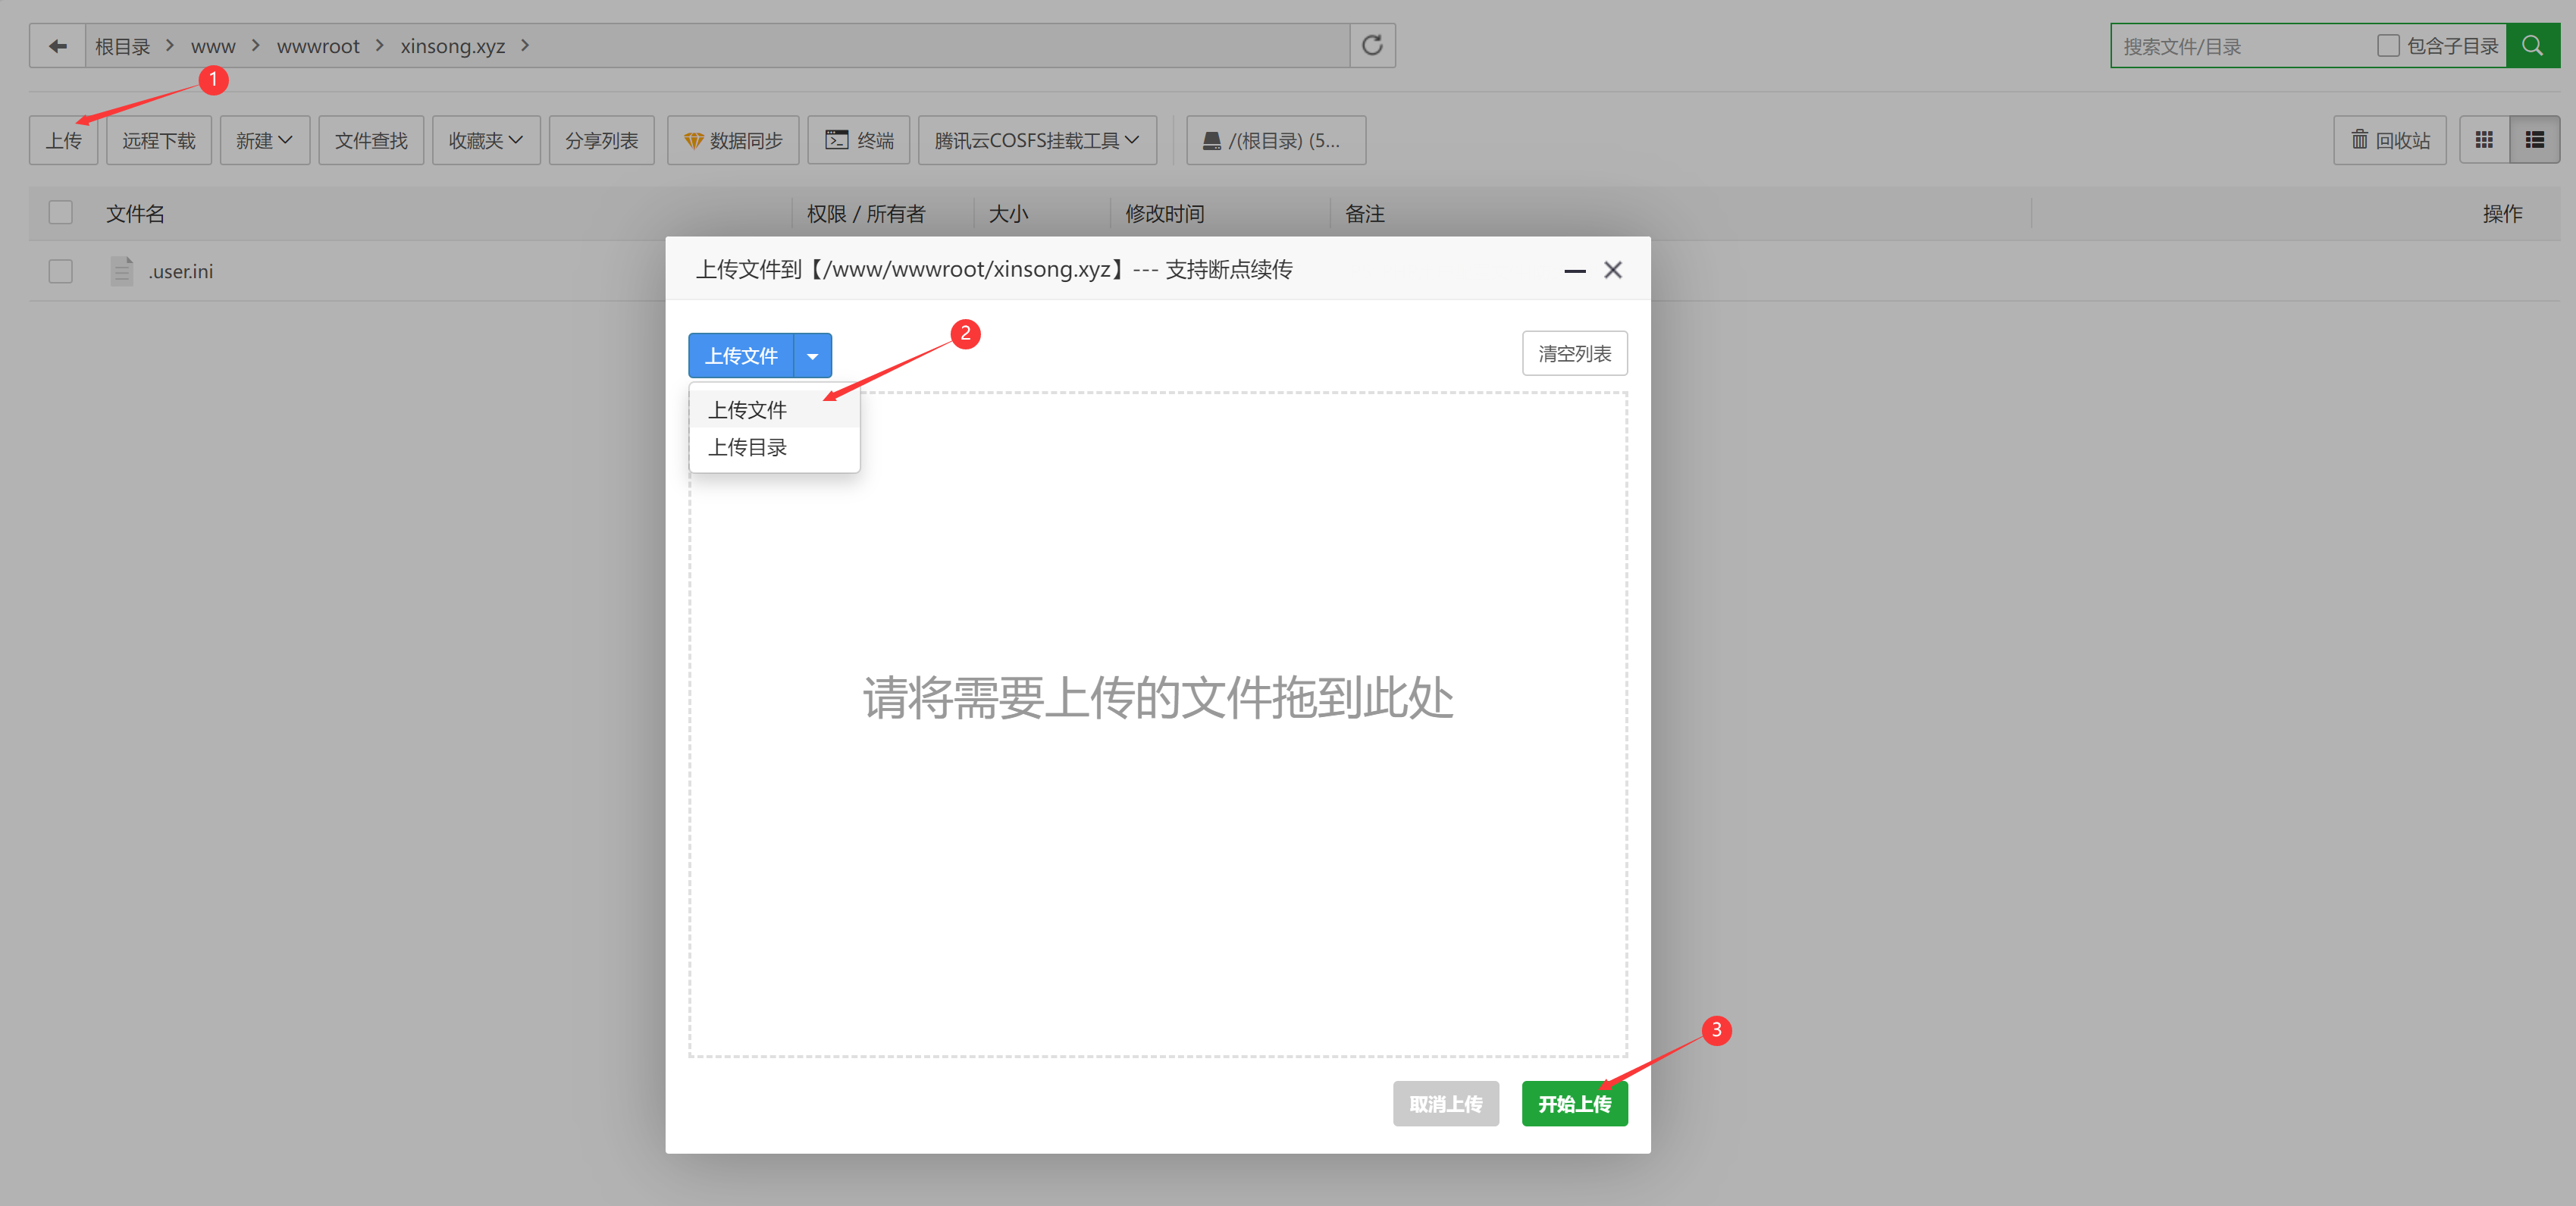Image resolution: width=2576 pixels, height=1206 pixels.
Task: Choose 上传目录 from the dropdown menu
Action: [x=748, y=448]
